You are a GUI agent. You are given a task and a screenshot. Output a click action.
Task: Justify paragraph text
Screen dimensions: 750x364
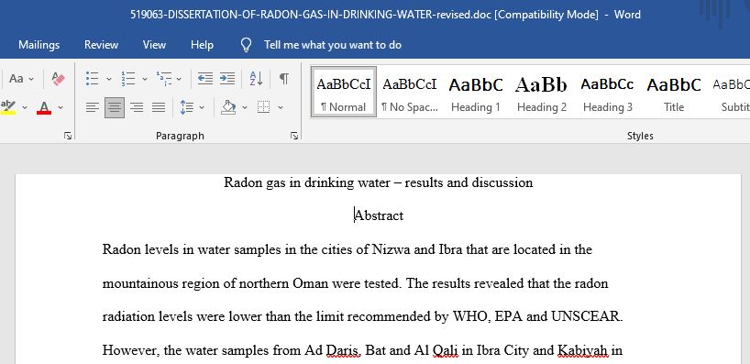(x=159, y=107)
